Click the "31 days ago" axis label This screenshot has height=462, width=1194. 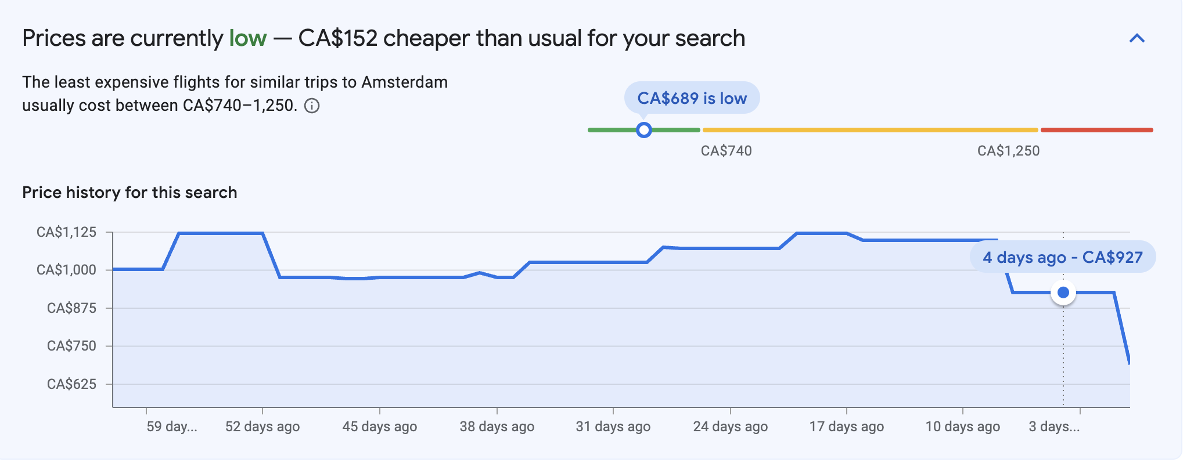click(x=613, y=427)
